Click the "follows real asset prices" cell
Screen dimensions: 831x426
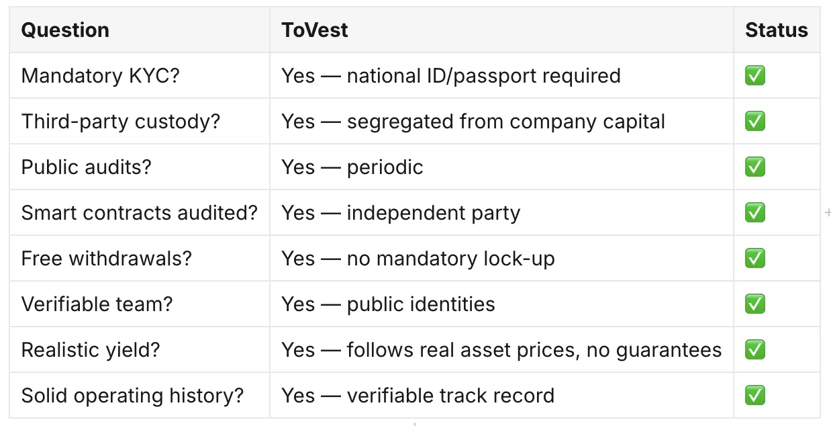501,350
